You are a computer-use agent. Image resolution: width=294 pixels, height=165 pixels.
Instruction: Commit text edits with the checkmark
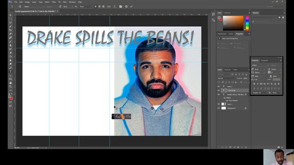pyautogui.click(x=131, y=6)
